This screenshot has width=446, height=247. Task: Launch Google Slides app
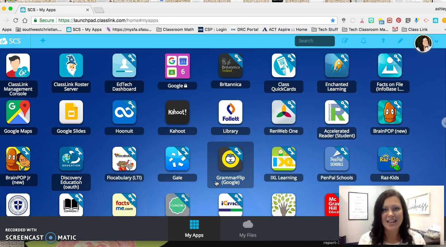tap(71, 112)
